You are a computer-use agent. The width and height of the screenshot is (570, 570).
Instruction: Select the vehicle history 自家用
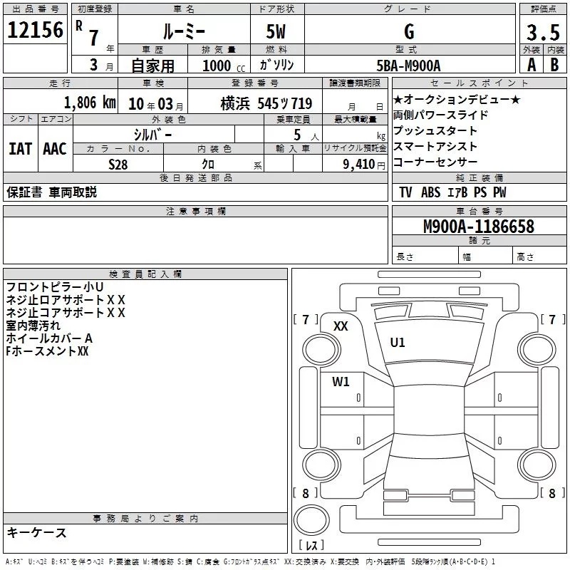152,66
